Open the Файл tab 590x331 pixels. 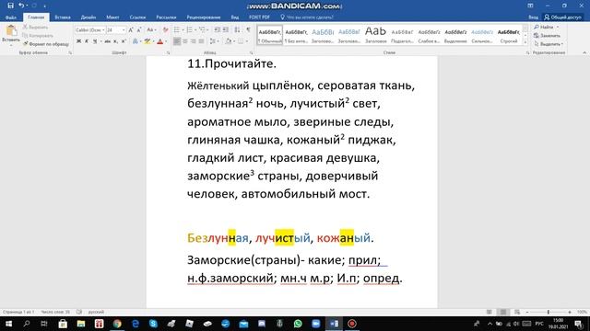pyautogui.click(x=11, y=17)
